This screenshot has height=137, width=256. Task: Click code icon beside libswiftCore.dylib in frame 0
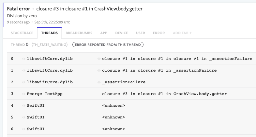[x=23, y=59]
